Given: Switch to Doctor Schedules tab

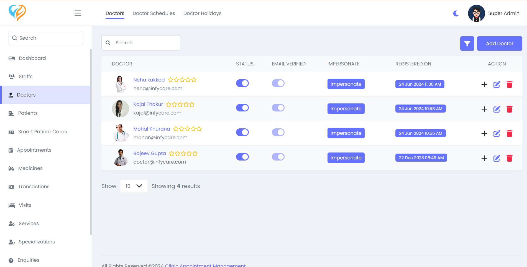Looking at the screenshot, I should [x=154, y=13].
